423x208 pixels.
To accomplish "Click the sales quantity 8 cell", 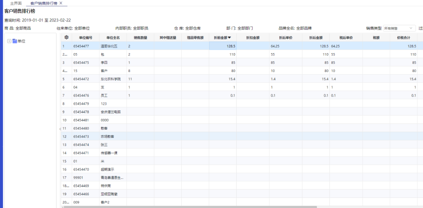I will (x=140, y=71).
